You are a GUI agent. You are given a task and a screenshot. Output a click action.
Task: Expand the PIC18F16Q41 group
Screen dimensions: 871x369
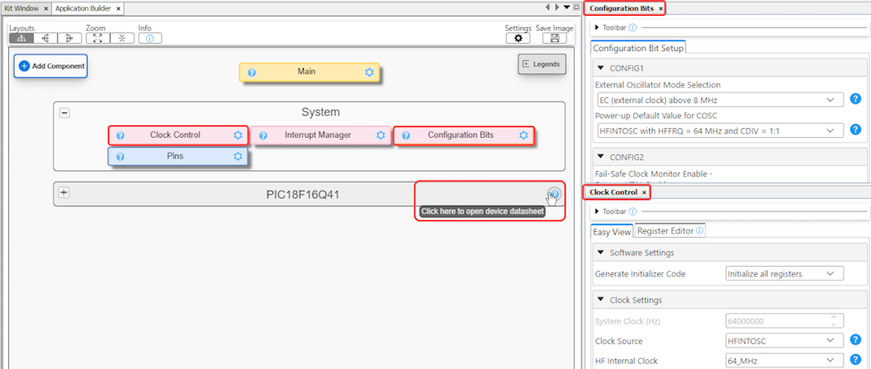click(64, 193)
